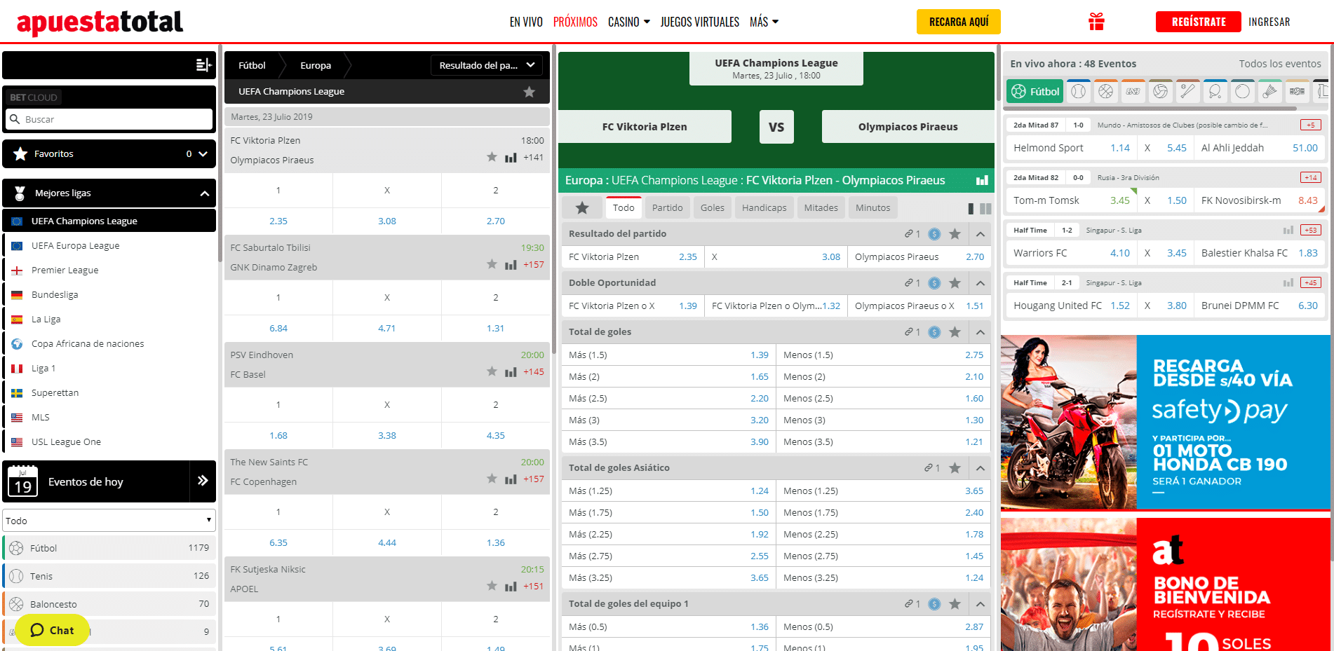This screenshot has width=1334, height=651.
Task: Click the baseball bat sport icon
Action: point(1187,92)
